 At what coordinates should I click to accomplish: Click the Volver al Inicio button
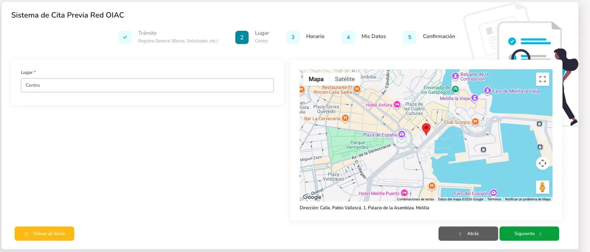tap(44, 234)
